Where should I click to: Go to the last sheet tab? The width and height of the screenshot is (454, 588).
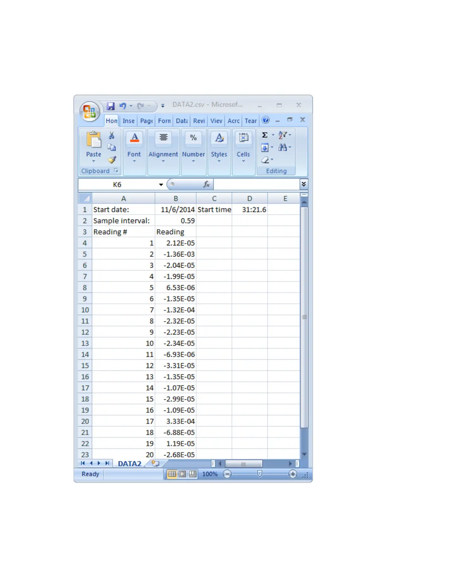click(107, 463)
